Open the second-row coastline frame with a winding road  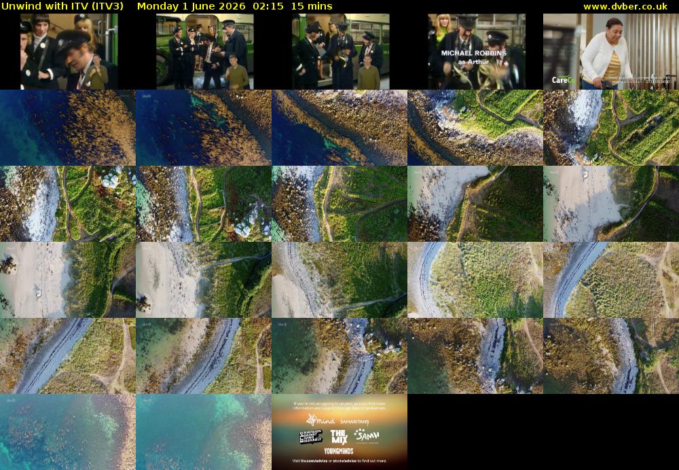[475, 128]
